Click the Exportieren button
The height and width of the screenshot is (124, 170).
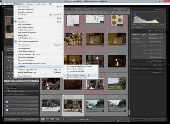[30, 119]
